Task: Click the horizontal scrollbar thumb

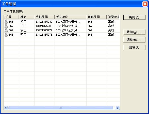Action: coord(61,108)
